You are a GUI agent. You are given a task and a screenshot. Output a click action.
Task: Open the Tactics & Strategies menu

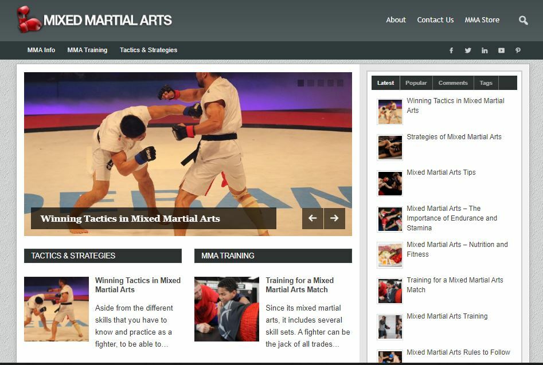[148, 50]
